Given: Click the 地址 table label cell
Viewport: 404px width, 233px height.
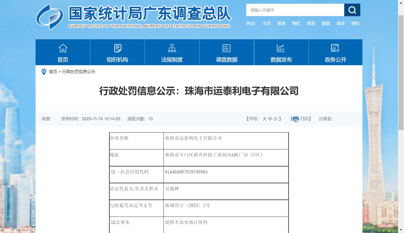Looking at the screenshot, I should pos(136,158).
